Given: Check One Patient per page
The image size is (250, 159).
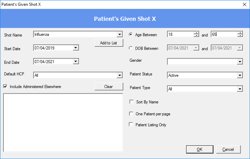Looking at the screenshot, I should coord(131,114).
